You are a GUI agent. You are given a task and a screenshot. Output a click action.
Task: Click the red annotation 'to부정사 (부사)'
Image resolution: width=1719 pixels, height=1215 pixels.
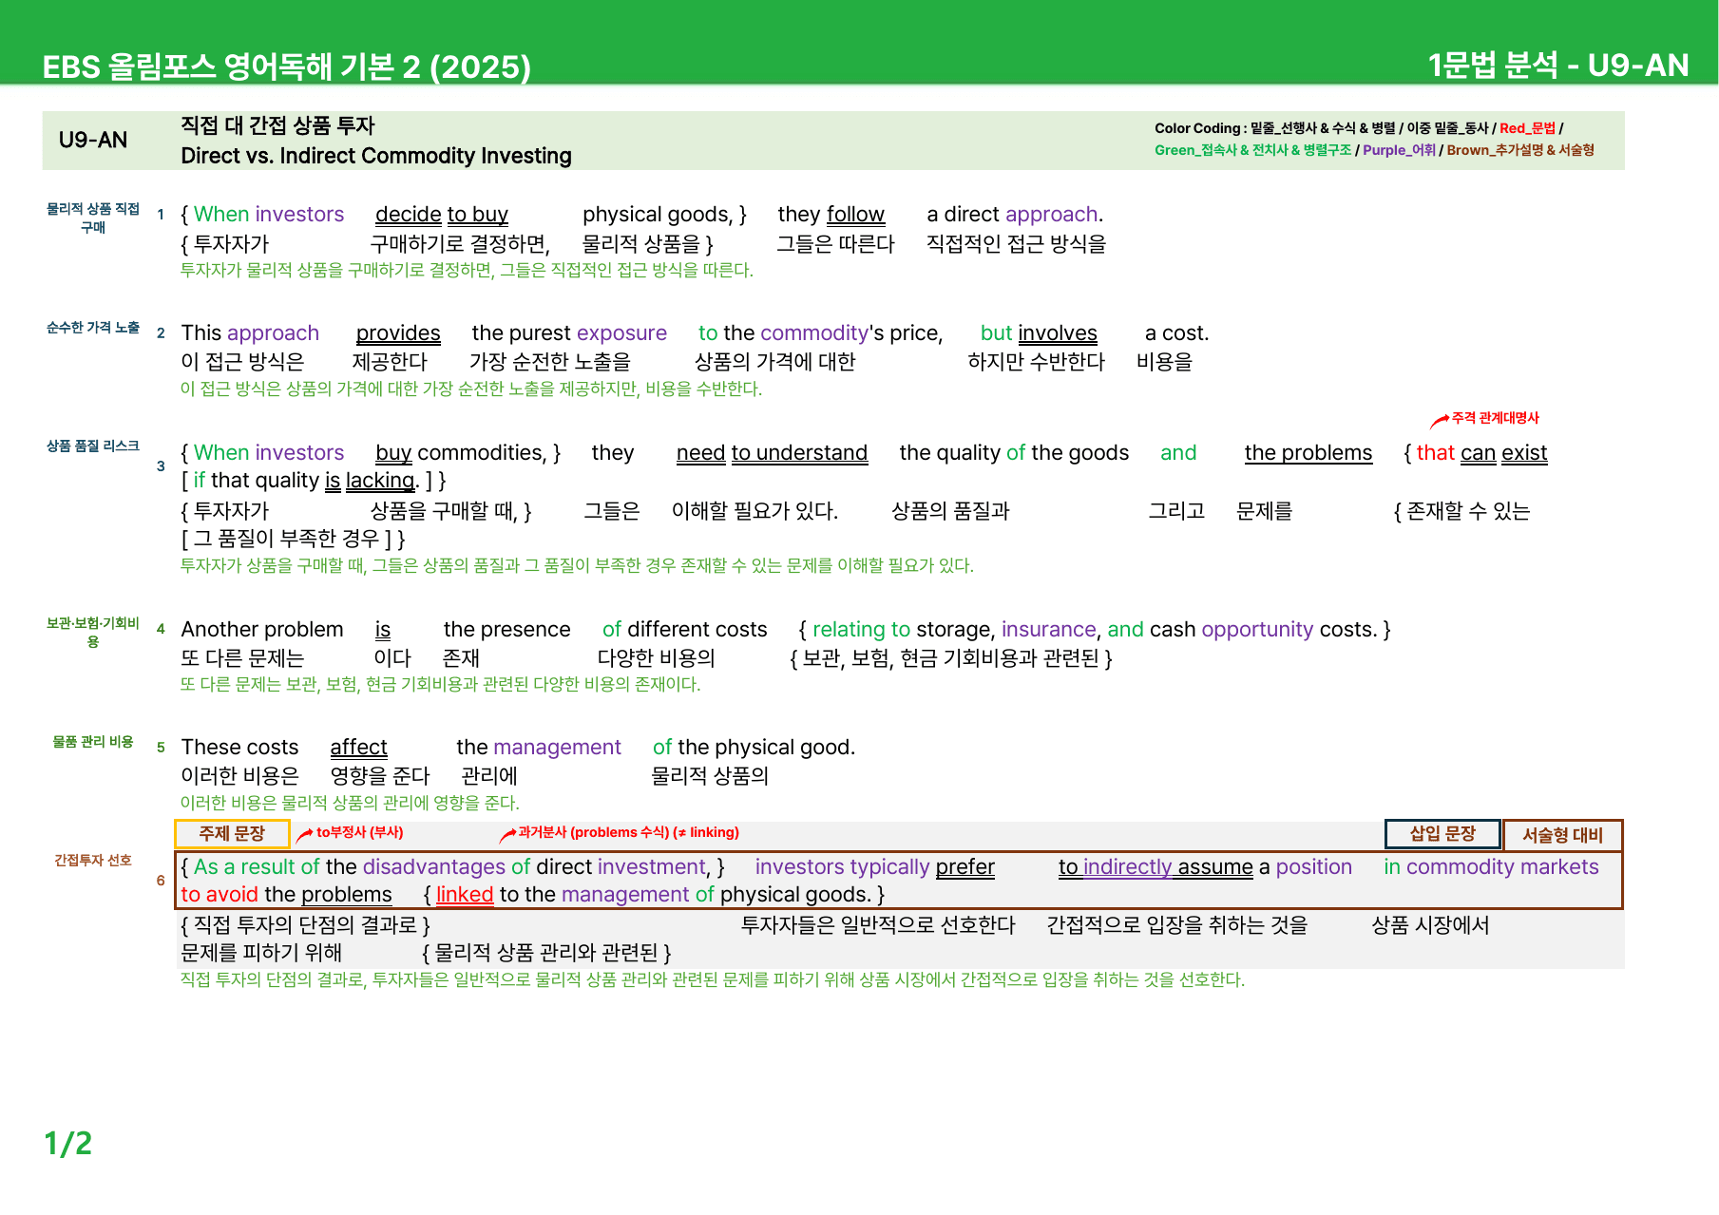pyautogui.click(x=359, y=832)
